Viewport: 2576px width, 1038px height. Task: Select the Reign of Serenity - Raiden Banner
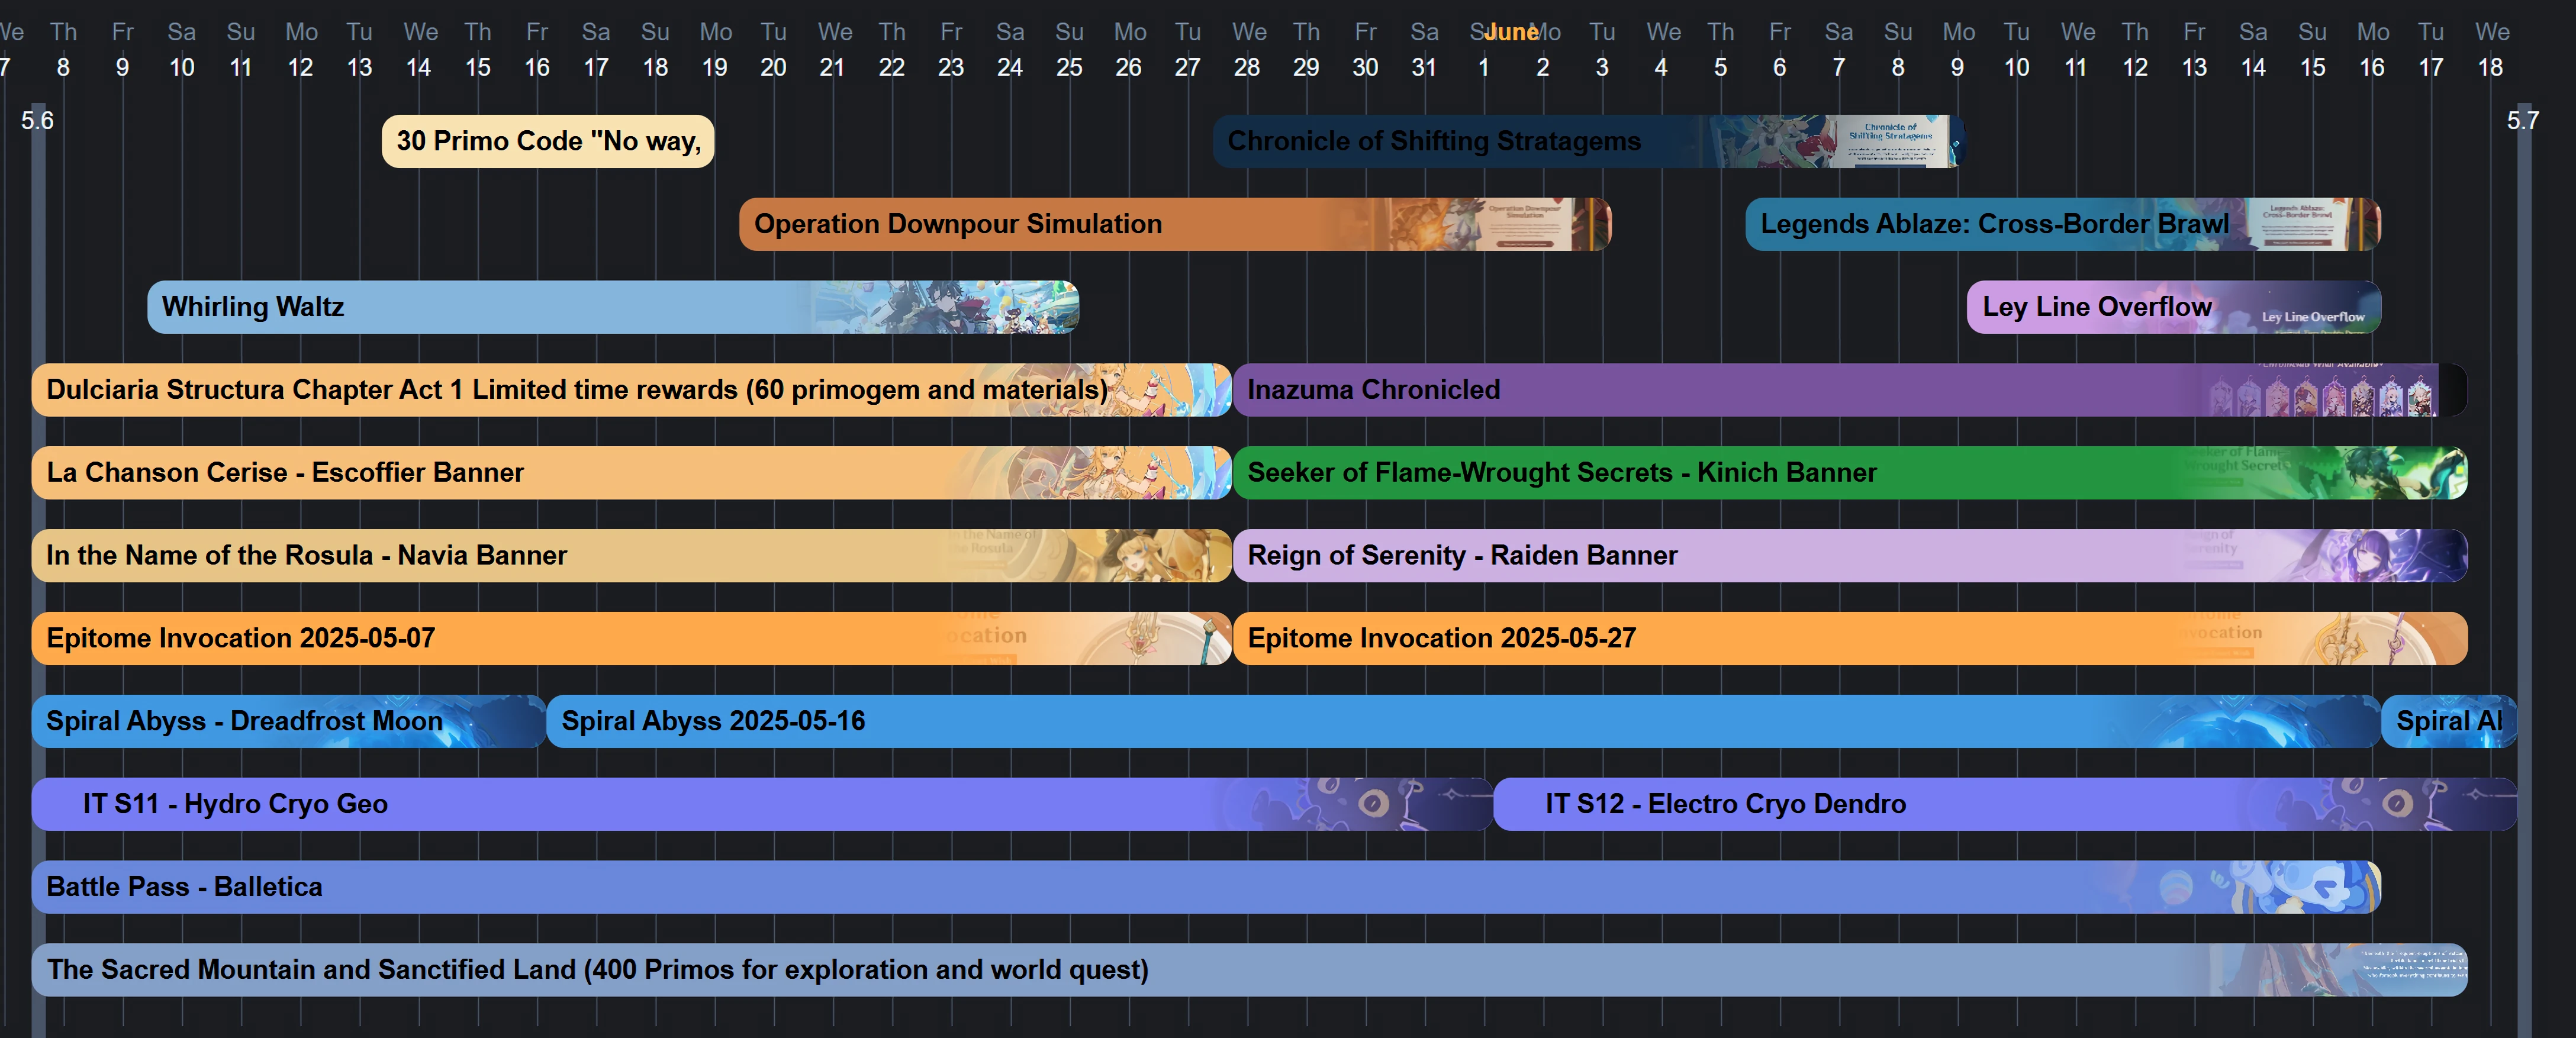tap(1600, 556)
